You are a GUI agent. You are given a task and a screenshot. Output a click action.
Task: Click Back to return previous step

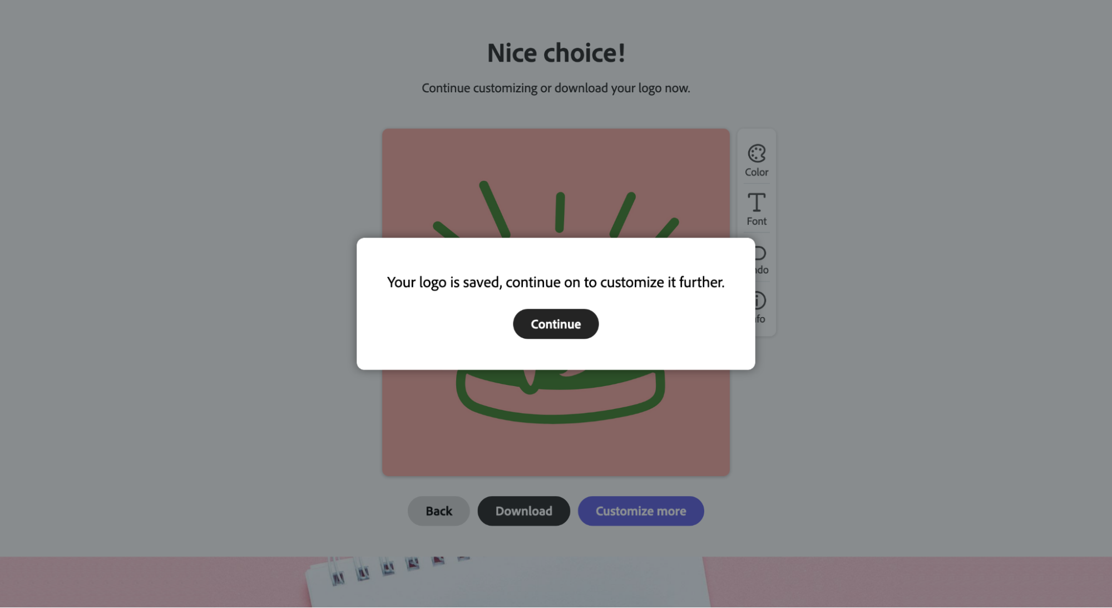click(438, 511)
